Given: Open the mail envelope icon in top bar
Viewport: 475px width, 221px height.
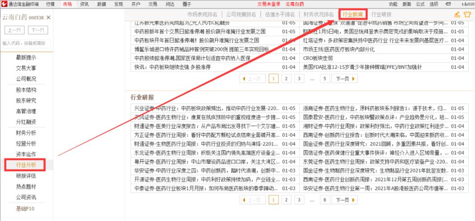Looking at the screenshot, I should [448, 4].
